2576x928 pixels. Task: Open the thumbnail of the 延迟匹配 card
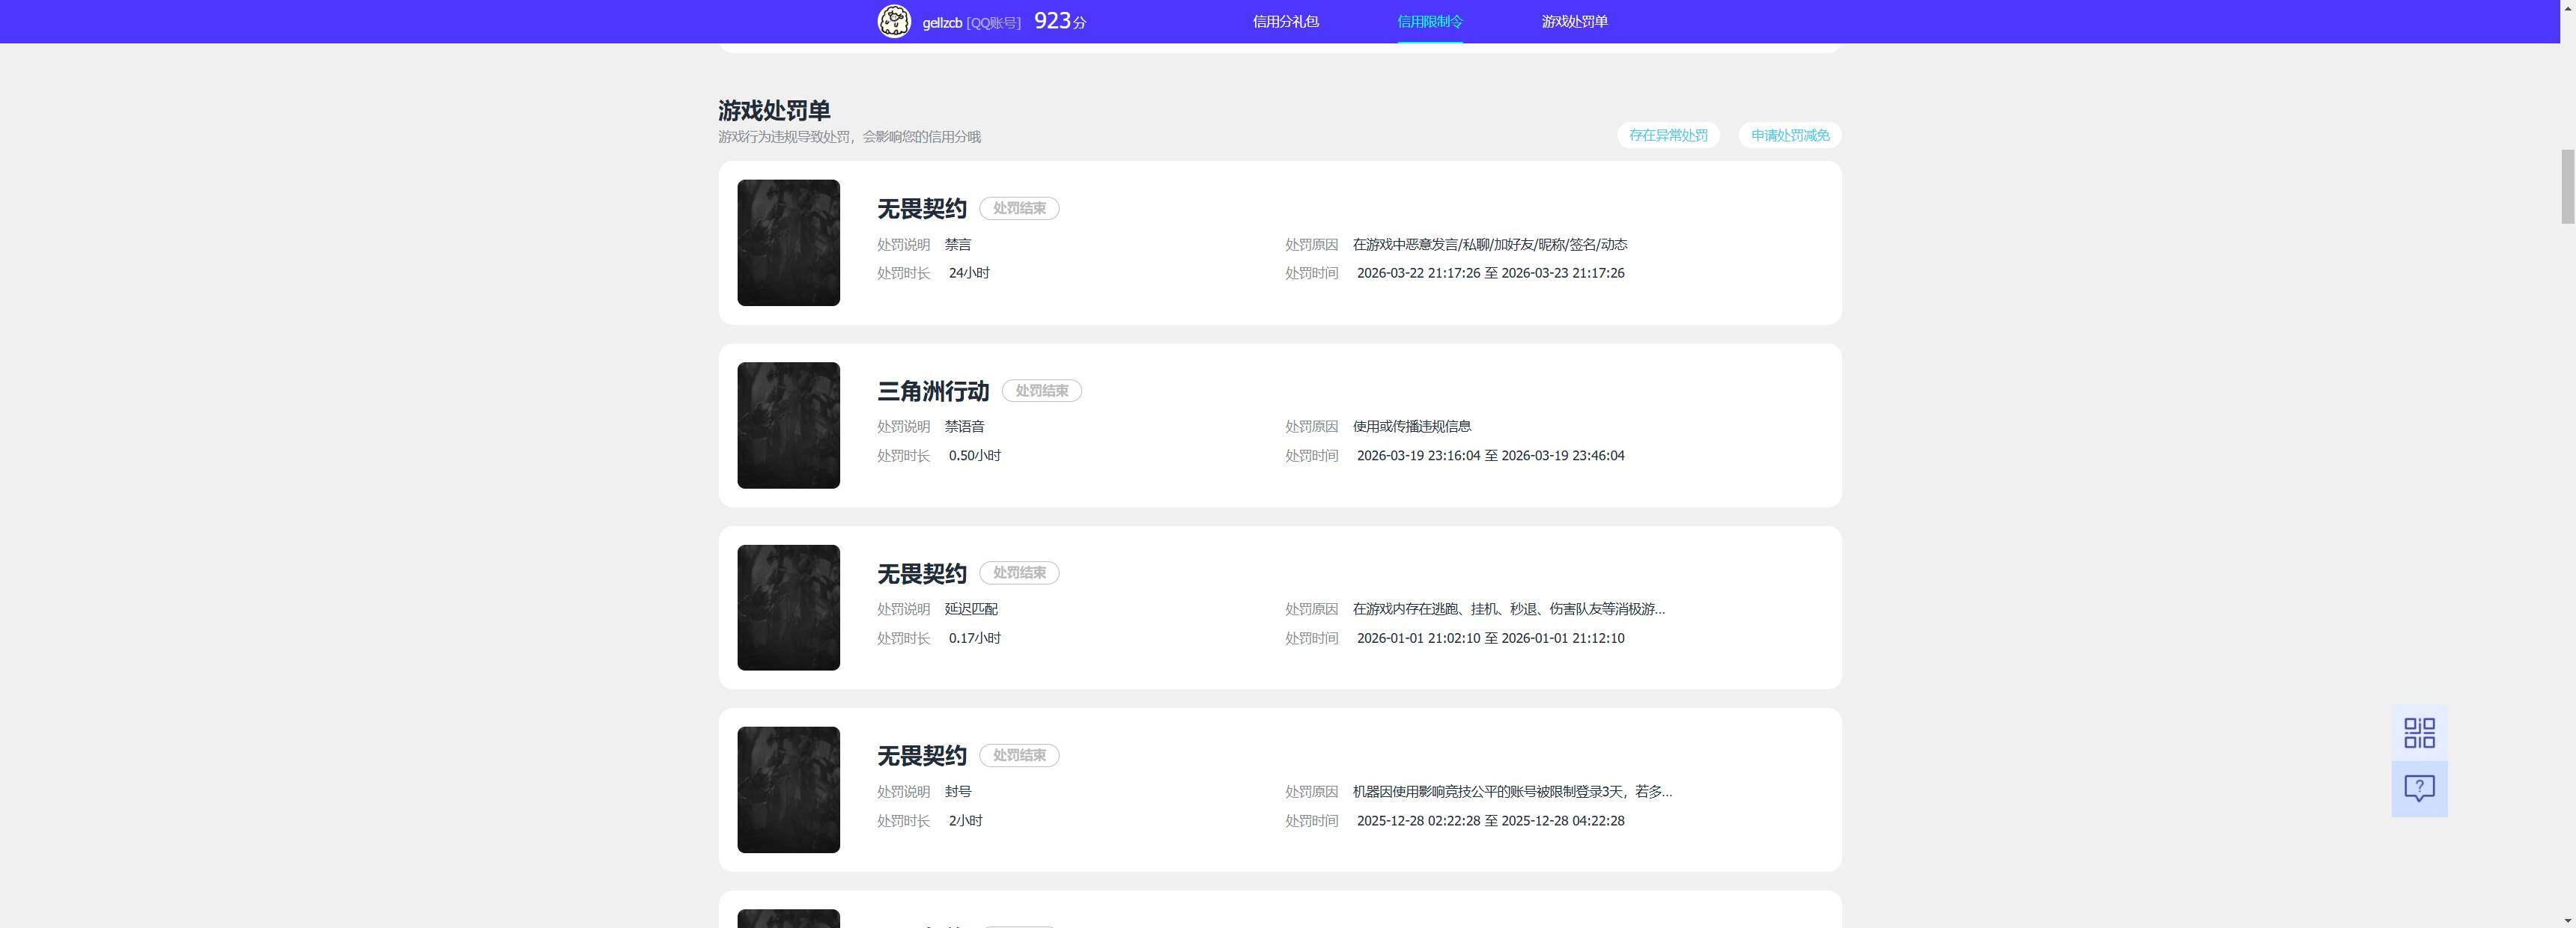click(788, 608)
